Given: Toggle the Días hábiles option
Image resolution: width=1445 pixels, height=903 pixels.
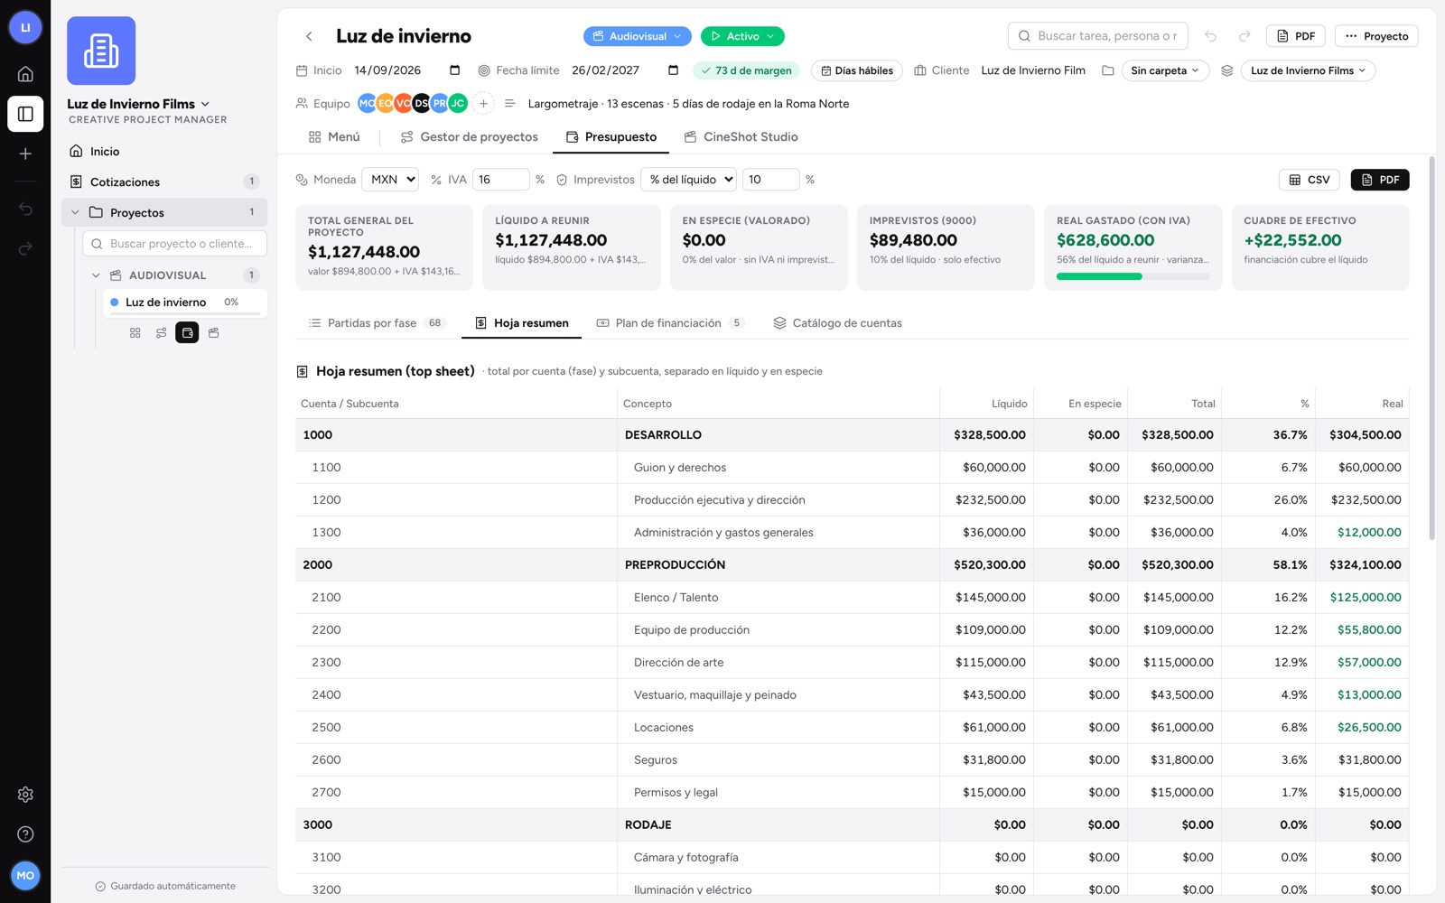Looking at the screenshot, I should [x=857, y=70].
